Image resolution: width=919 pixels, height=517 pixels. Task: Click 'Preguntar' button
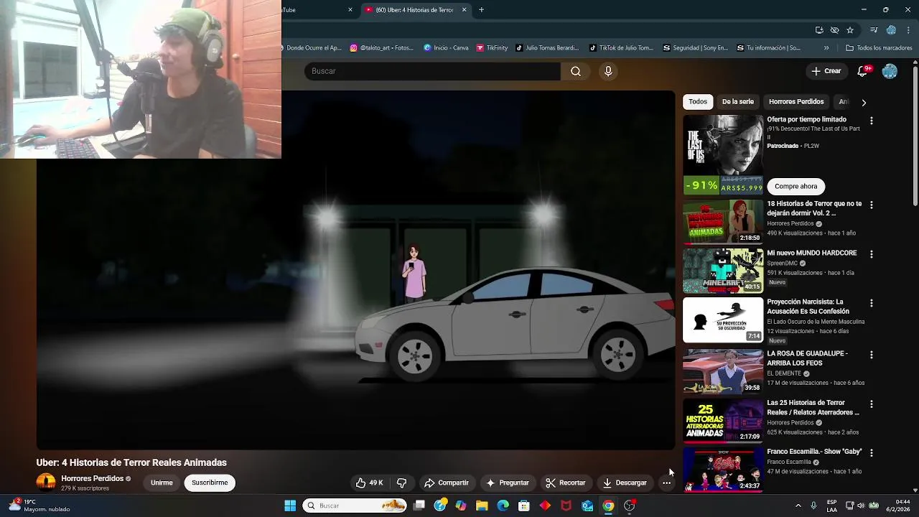tap(508, 483)
